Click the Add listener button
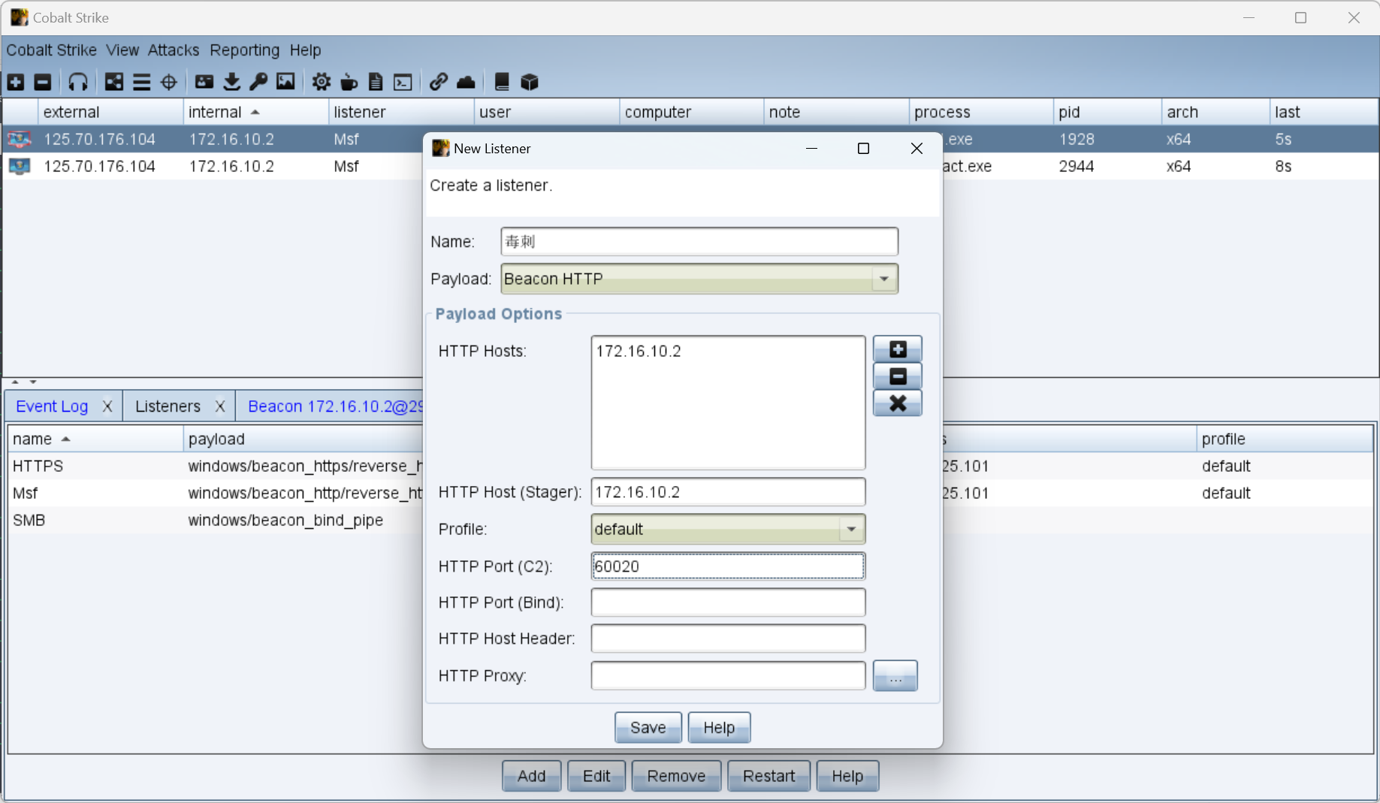Viewport: 1380px width, 803px height. click(x=532, y=776)
